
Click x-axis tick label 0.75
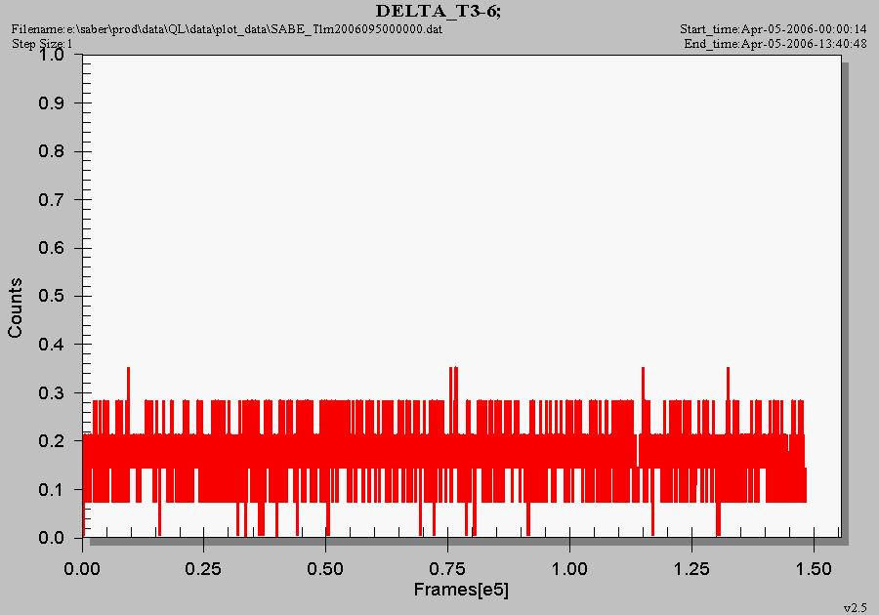447,569
